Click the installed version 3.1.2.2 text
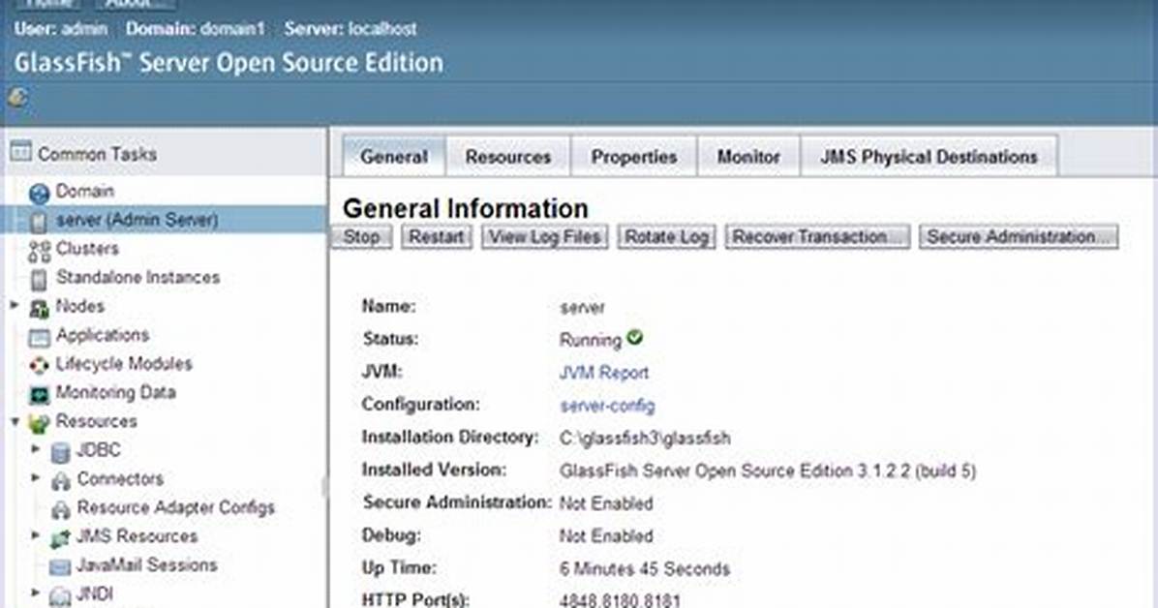 coord(768,471)
